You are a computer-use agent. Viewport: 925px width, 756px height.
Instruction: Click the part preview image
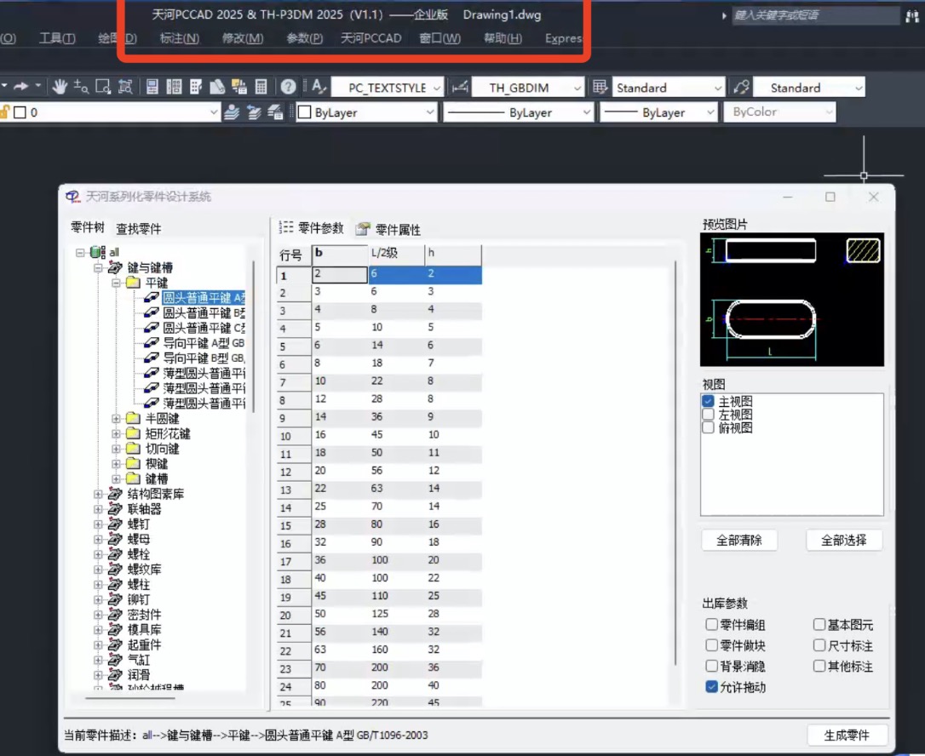pos(791,300)
